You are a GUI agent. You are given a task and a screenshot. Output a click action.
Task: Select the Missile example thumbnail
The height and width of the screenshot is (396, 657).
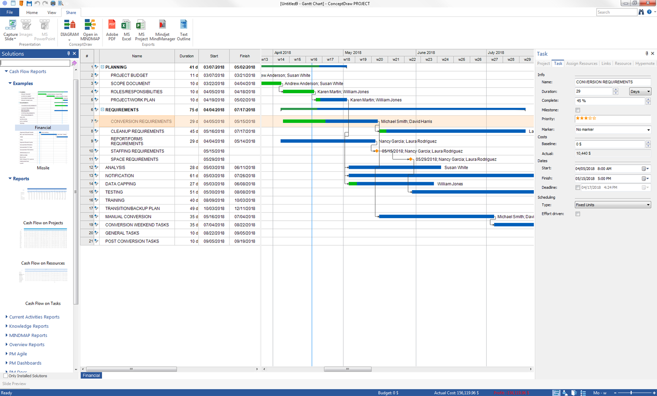click(x=43, y=149)
